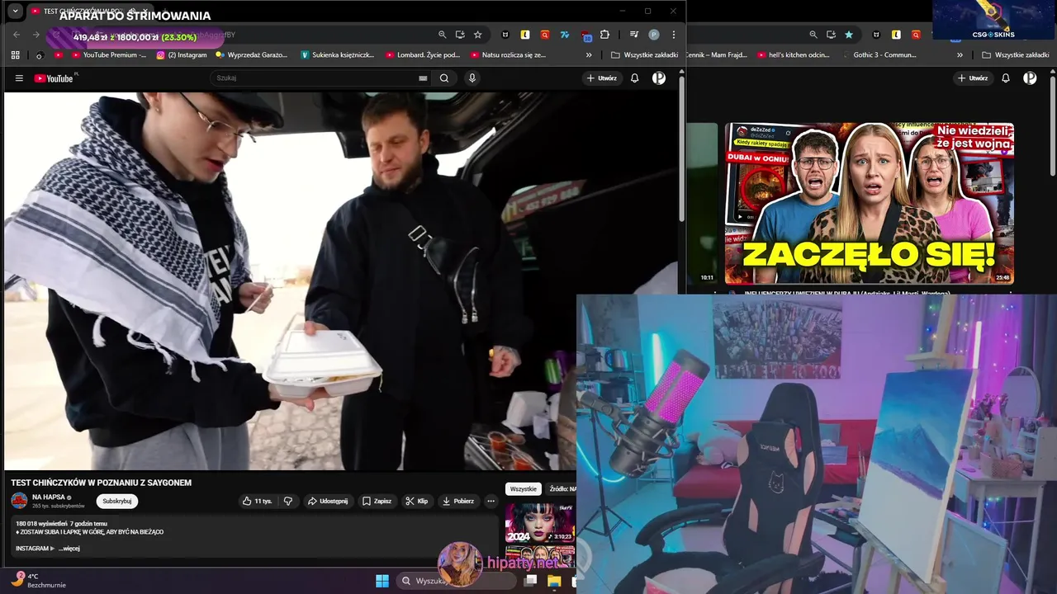
Task: Click the Utwórz create button in the left window
Action: click(602, 78)
